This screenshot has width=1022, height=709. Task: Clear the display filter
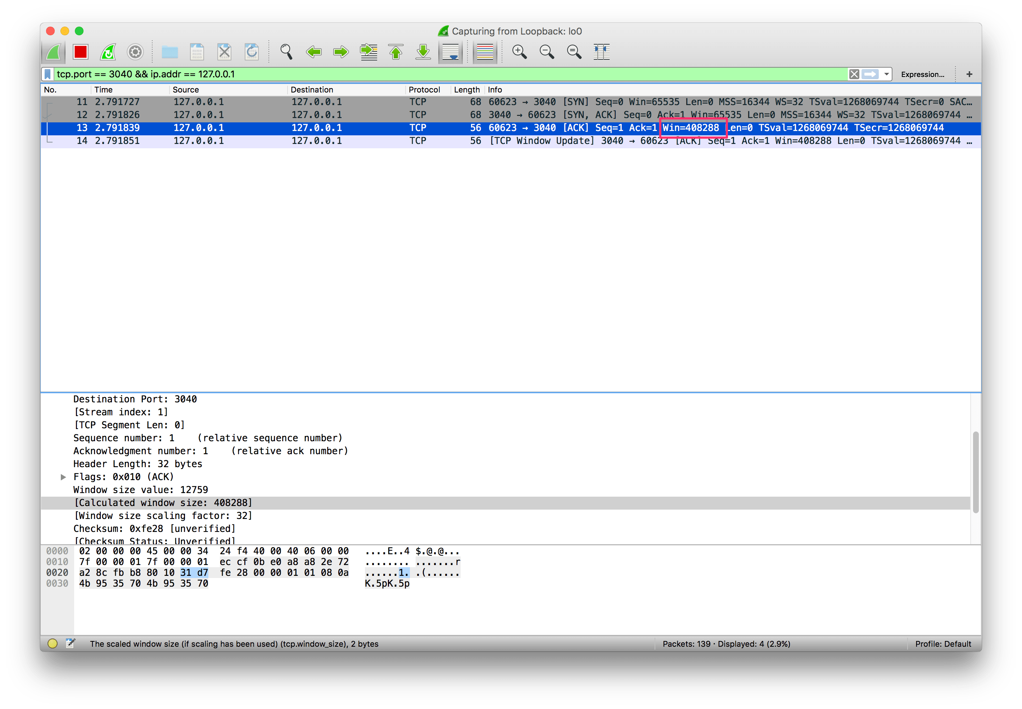click(854, 74)
